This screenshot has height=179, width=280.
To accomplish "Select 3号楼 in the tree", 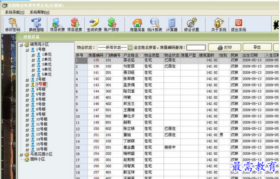I will pos(42,84).
